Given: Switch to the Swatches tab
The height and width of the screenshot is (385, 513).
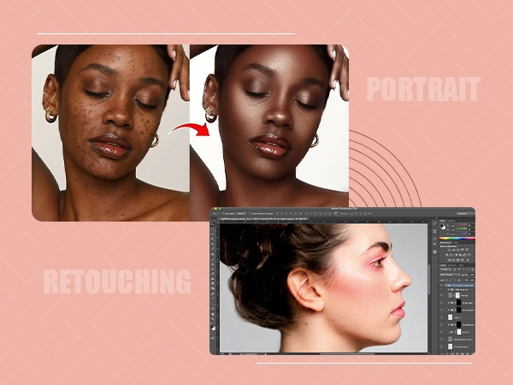Looking at the screenshot, I should click(x=451, y=221).
